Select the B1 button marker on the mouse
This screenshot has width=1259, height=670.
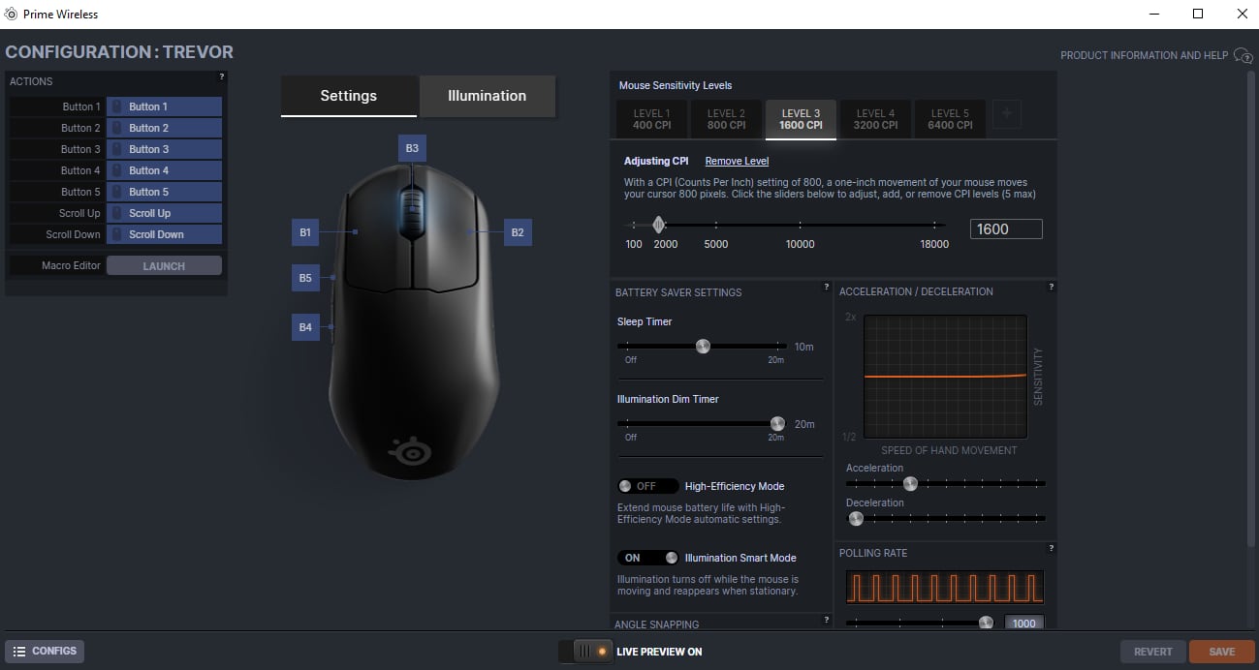coord(304,231)
